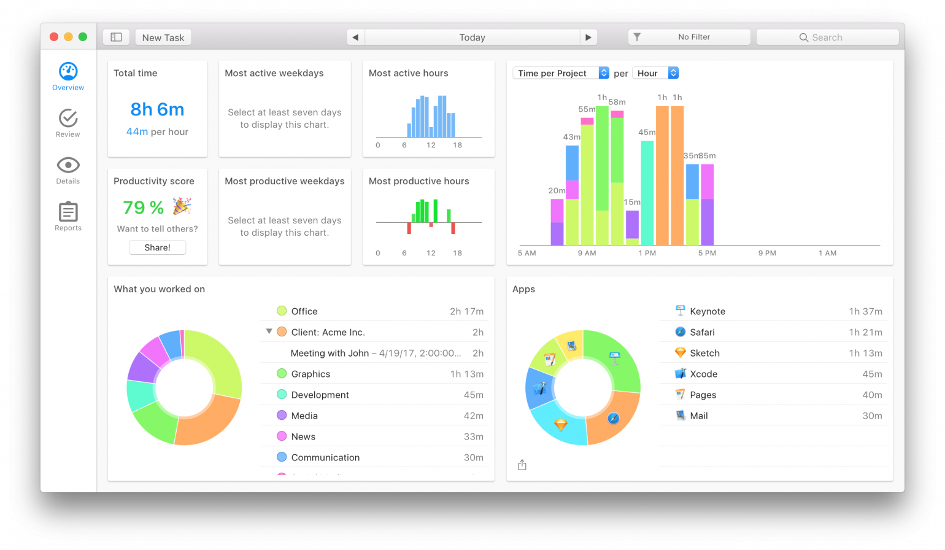
Task: Select the Meeting with John entry
Action: click(376, 353)
